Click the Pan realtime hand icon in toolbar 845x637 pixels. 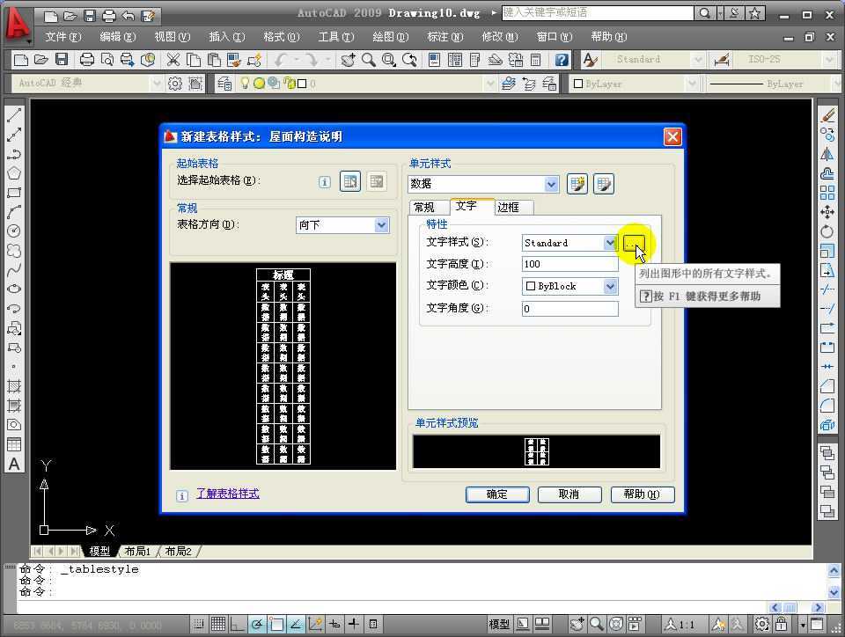pos(349,59)
